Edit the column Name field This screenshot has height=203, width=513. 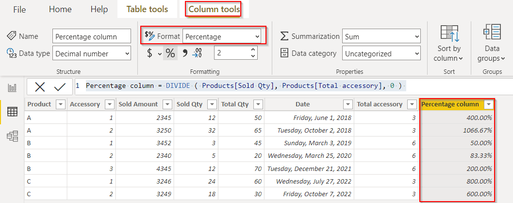92,36
